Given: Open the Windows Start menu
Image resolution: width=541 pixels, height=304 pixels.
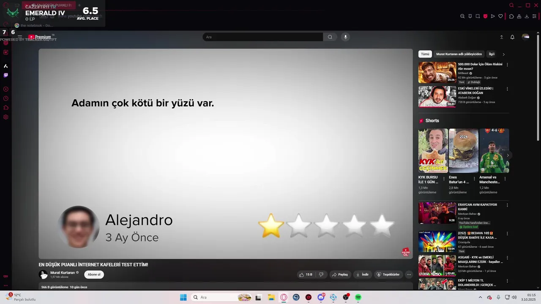Looking at the screenshot, I should 183,297.
